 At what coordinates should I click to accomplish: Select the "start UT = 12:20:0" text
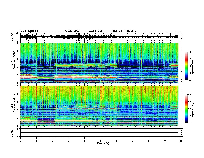pos(124,31)
